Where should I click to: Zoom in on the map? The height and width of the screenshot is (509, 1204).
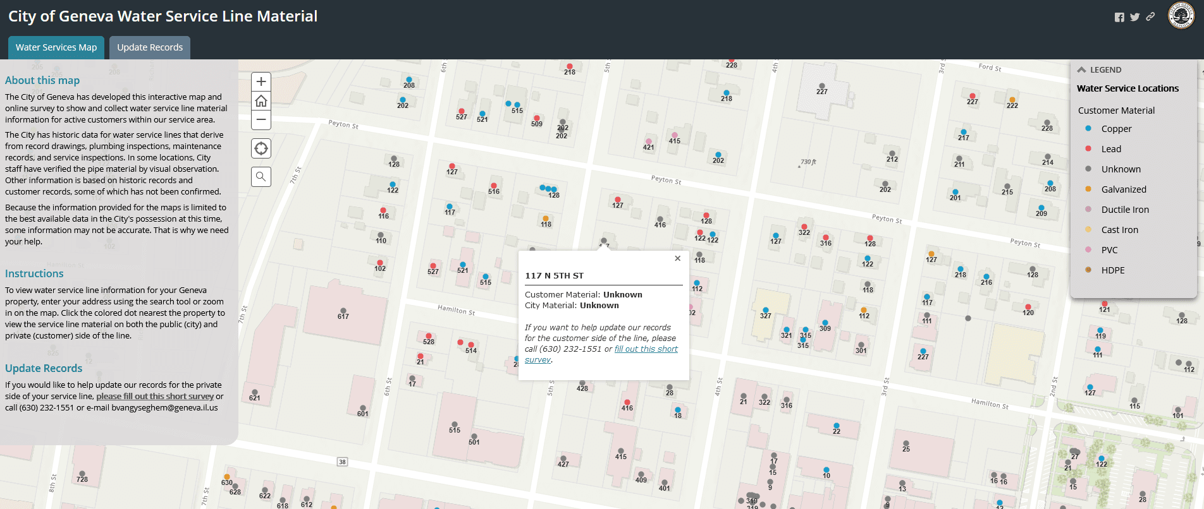pos(261,81)
